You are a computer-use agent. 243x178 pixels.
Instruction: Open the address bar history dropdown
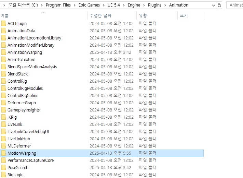click(x=214, y=5)
